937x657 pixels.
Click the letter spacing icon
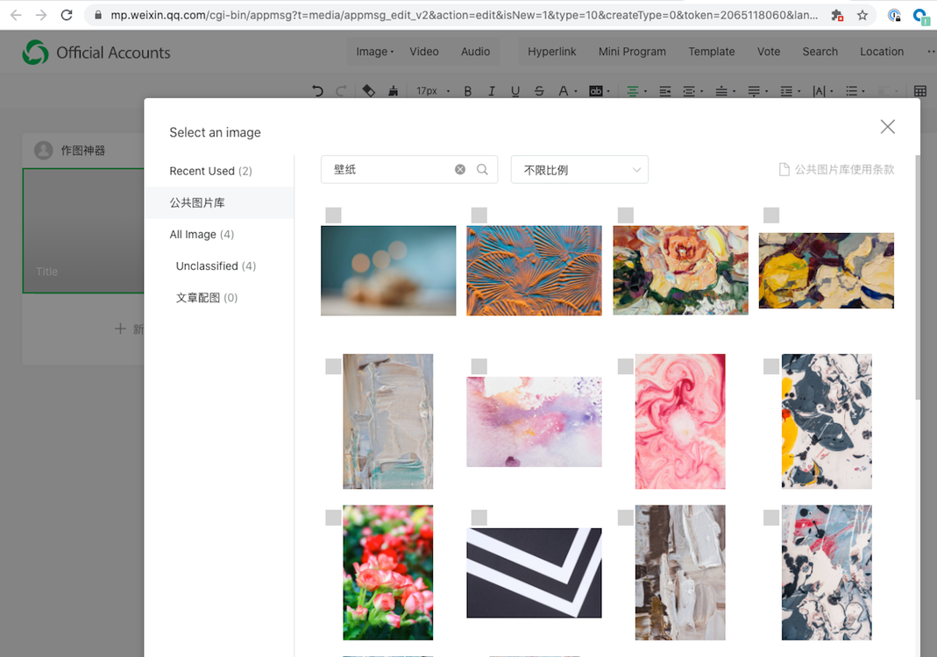(819, 91)
